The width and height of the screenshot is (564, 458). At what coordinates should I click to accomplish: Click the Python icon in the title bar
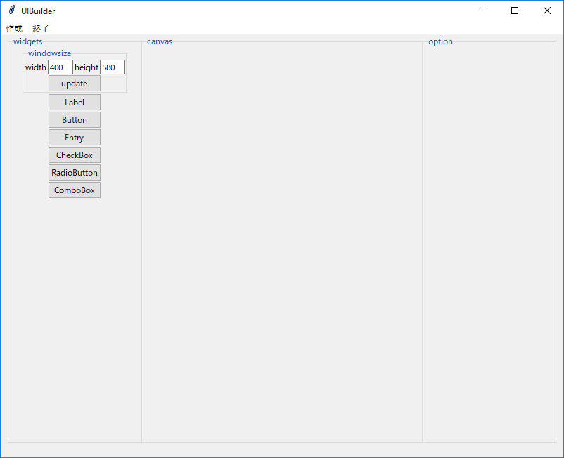10,11
